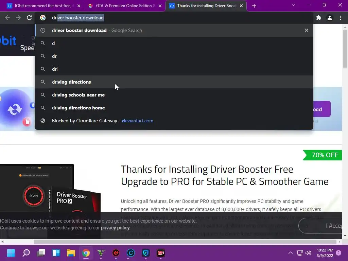The height and width of the screenshot is (261, 348).
Task: Choose the 'dr' search suggestion
Action: pyautogui.click(x=174, y=56)
